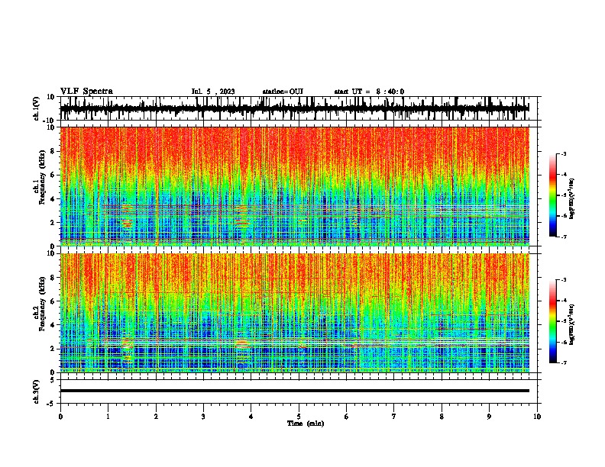Click inside the ch.1 spectrogram panel
The image size is (605, 467).
point(294,186)
